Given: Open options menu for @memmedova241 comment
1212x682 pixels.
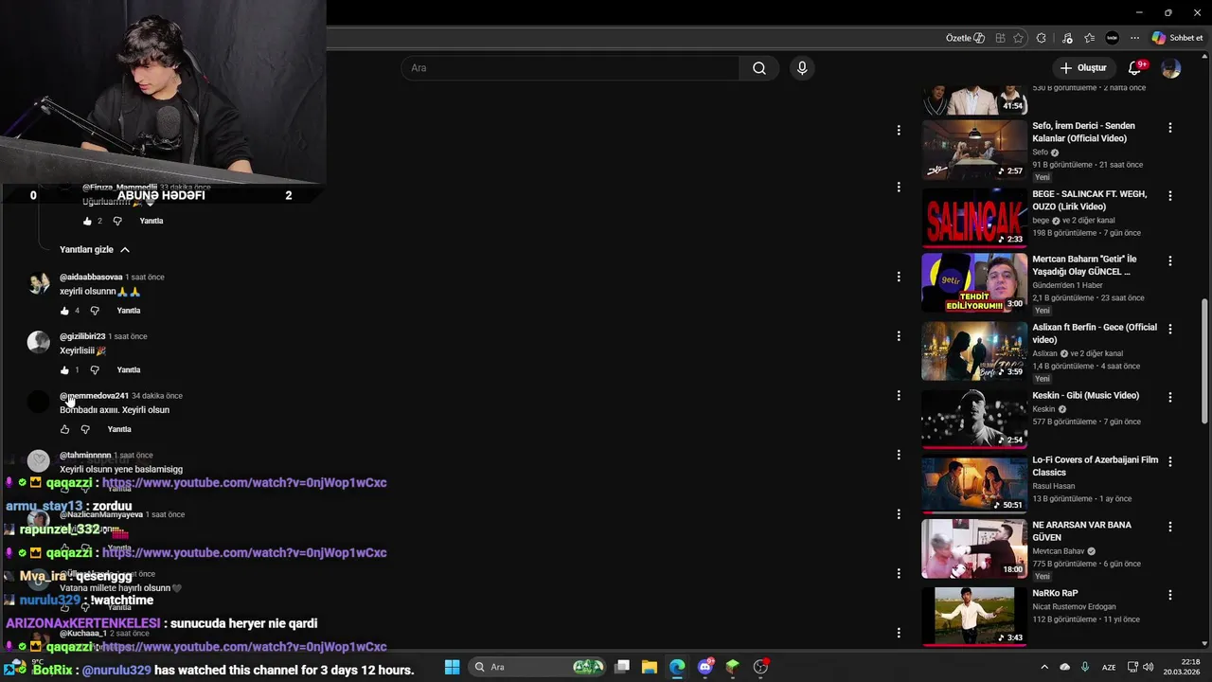Looking at the screenshot, I should 899,396.
